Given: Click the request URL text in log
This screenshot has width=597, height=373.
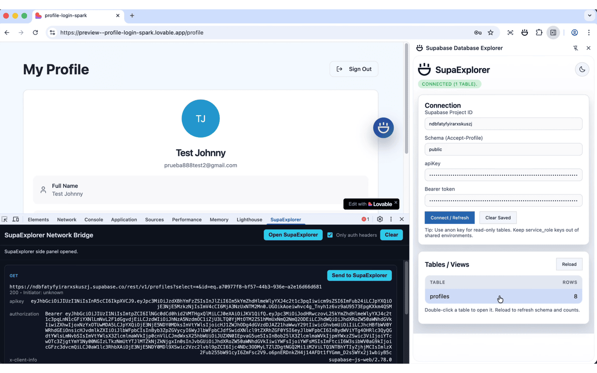Looking at the screenshot, I should coord(166,287).
